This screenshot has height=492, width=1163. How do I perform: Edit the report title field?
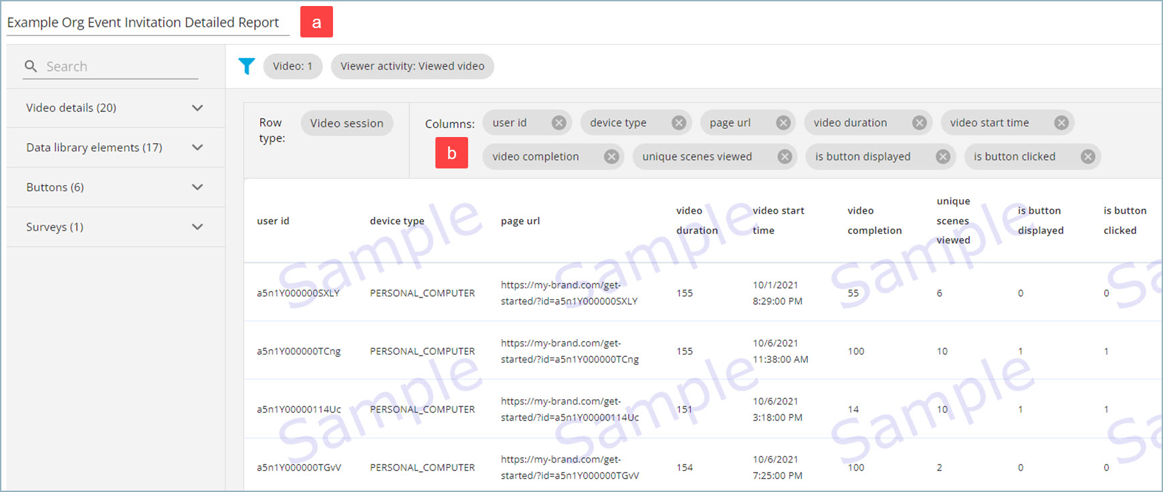point(148,22)
